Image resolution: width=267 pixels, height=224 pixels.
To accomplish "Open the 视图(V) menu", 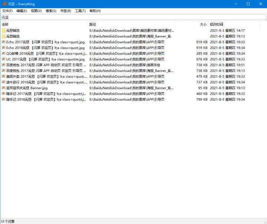I will [x=36, y=11].
